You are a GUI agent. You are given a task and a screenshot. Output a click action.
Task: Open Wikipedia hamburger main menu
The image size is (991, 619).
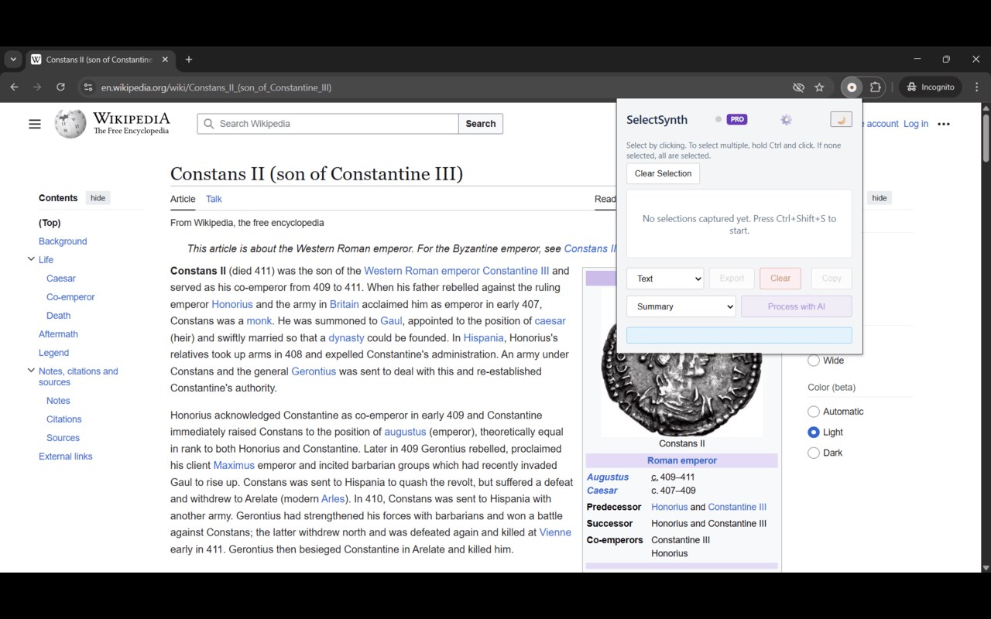(35, 124)
